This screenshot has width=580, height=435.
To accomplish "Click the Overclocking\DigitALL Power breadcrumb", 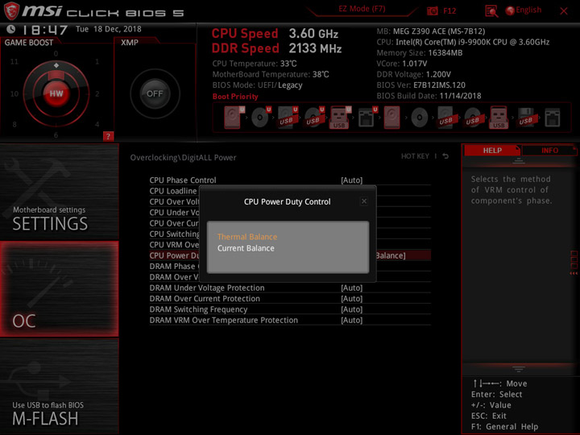I will (x=183, y=158).
